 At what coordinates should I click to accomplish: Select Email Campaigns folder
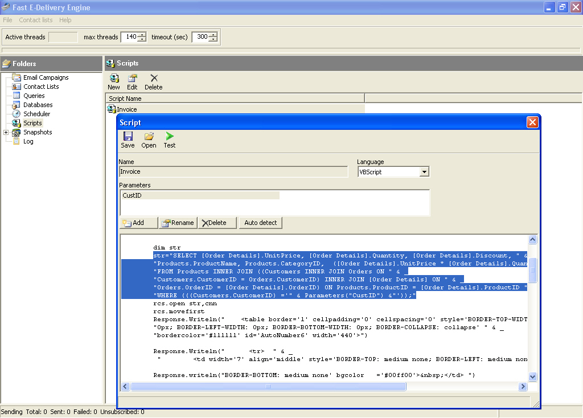tap(46, 77)
